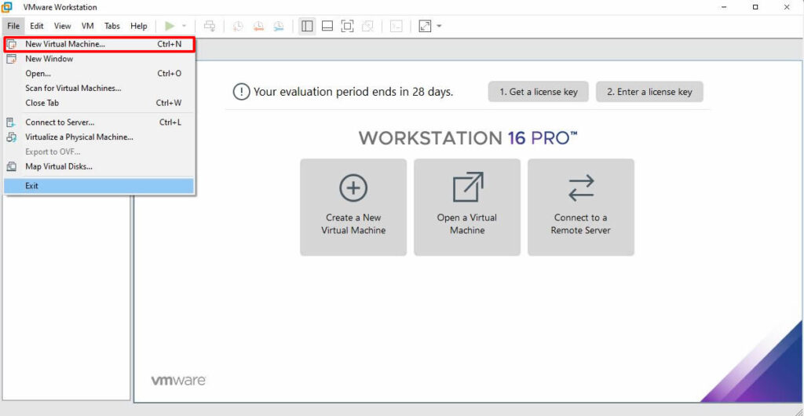The width and height of the screenshot is (804, 416).
Task: Click Send Ctrl+Alt+Del toolbar icon
Action: [210, 26]
